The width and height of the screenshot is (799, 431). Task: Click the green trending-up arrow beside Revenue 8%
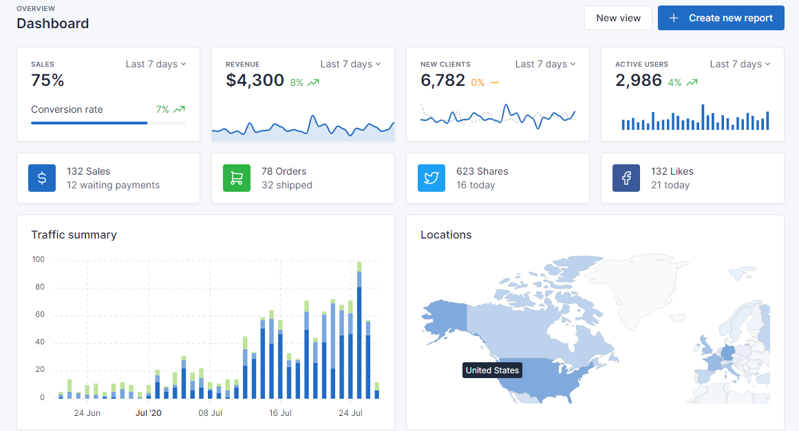(x=313, y=82)
